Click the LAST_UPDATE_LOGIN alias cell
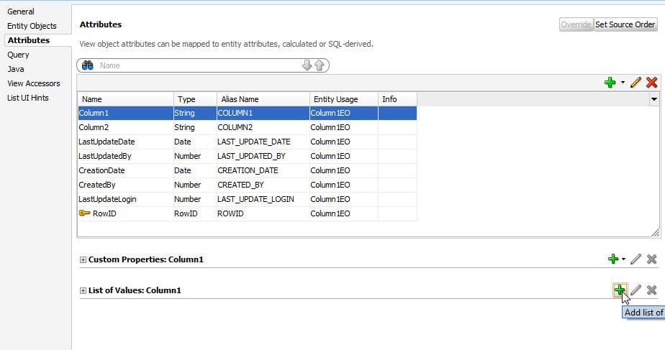The image size is (665, 350). coord(263,199)
